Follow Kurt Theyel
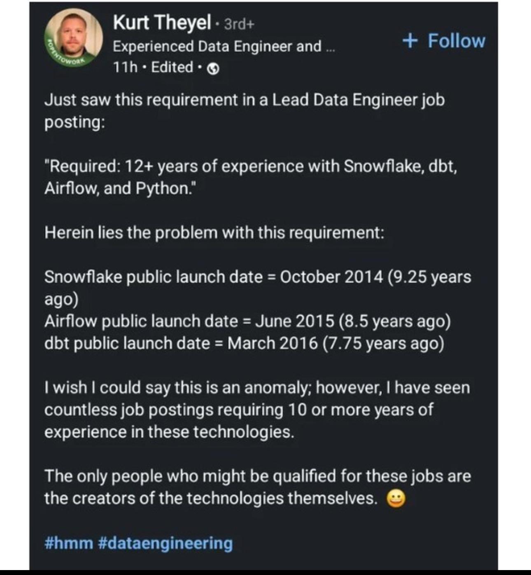This screenshot has width=531, height=575. pos(456,41)
